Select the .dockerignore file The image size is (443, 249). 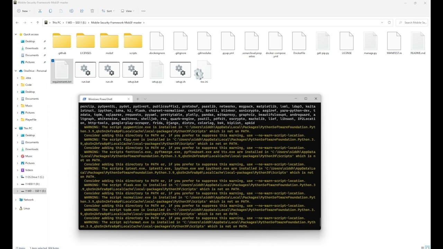pyautogui.click(x=157, y=44)
